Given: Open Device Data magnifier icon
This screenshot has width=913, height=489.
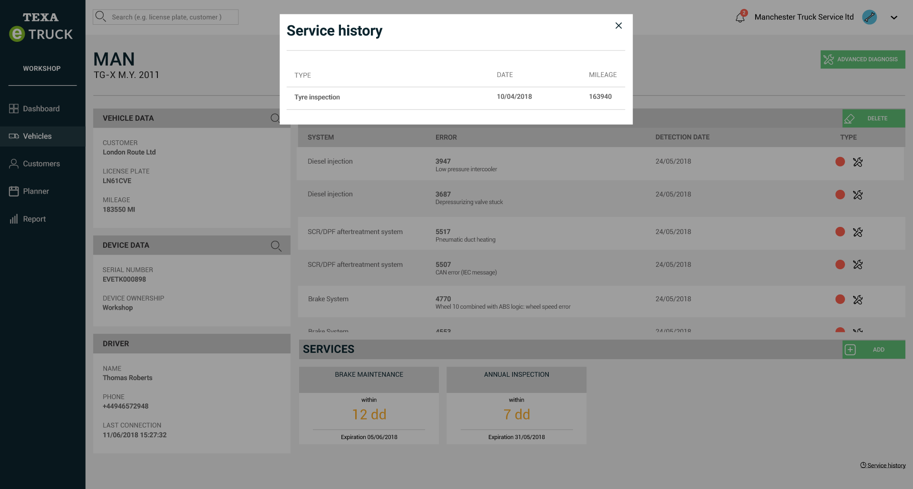Looking at the screenshot, I should 276,245.
